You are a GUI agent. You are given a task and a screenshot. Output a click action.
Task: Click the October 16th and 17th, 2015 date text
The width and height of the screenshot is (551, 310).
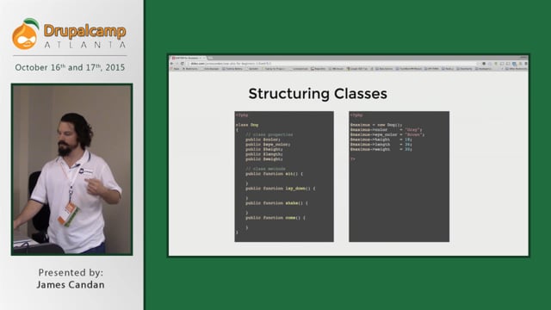click(x=70, y=67)
